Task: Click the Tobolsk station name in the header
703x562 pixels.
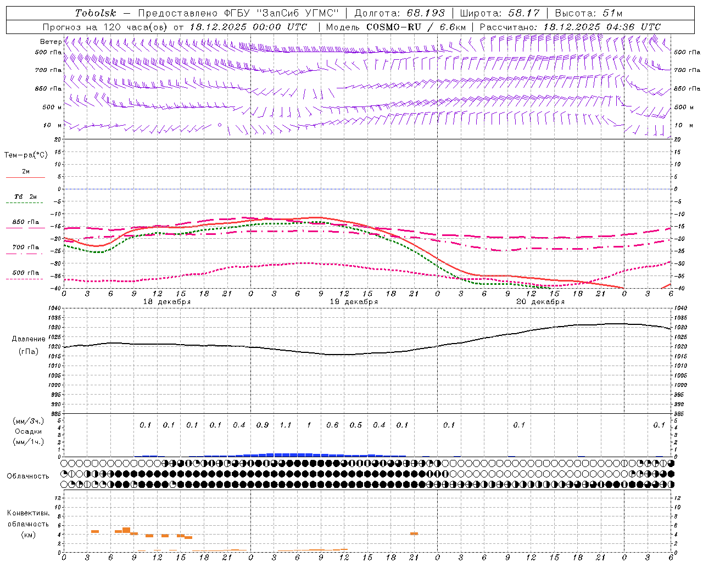Action: (96, 13)
